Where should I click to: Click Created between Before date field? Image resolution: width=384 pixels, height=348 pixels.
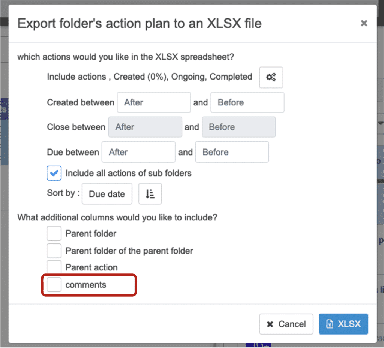pyautogui.click(x=247, y=102)
